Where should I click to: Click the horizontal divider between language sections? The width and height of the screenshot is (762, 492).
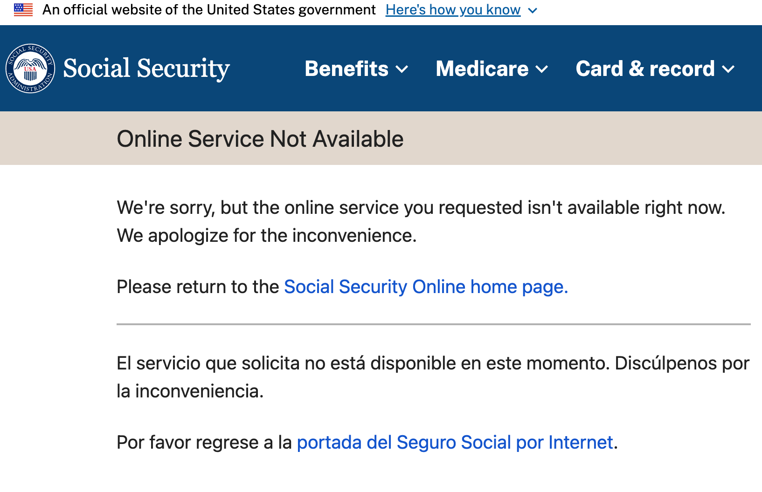click(433, 324)
